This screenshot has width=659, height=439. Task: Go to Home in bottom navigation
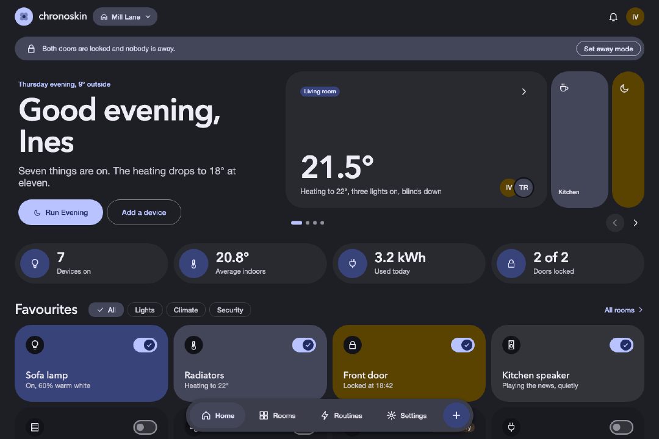click(218, 415)
